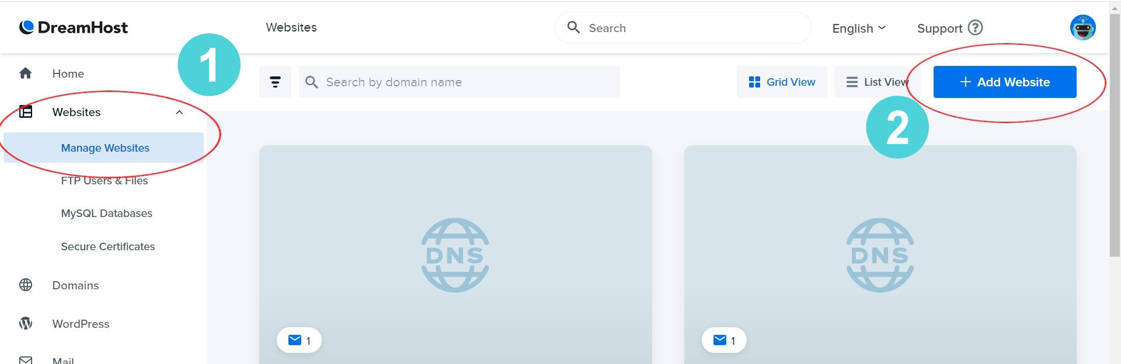The image size is (1121, 364).
Task: Click the first DNS website card thumbnail
Action: click(x=455, y=254)
